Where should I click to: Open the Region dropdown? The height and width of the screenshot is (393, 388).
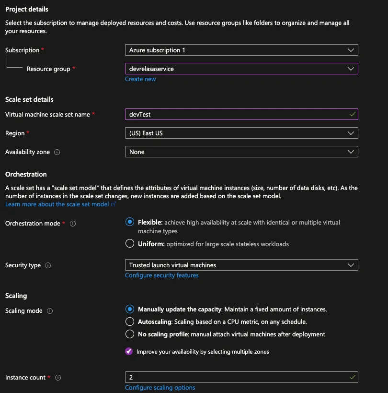click(x=241, y=133)
